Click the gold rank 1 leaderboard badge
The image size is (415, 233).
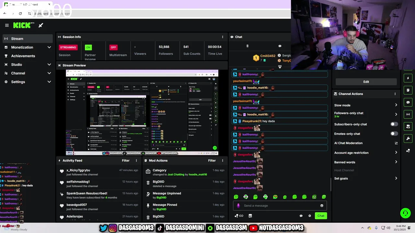click(x=256, y=58)
